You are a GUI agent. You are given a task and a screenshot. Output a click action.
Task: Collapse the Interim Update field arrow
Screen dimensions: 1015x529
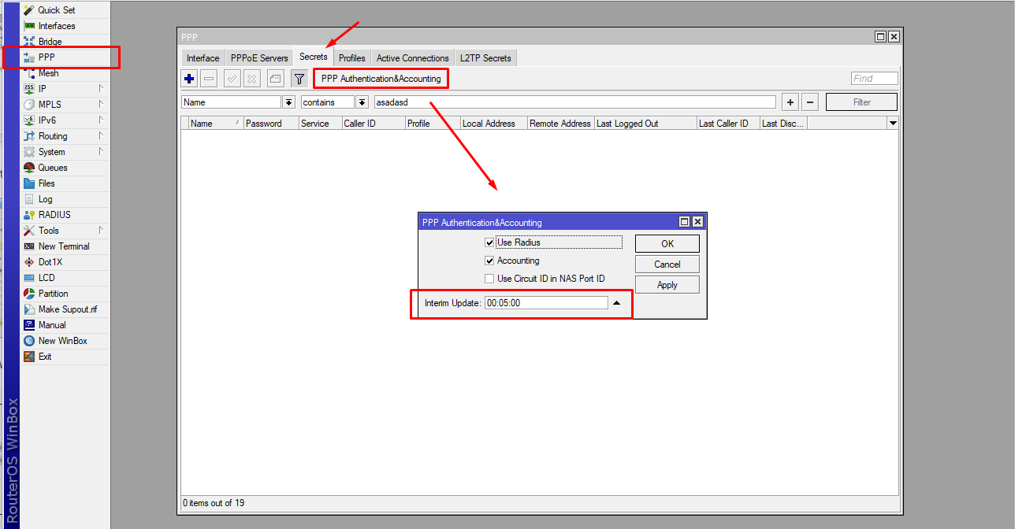(617, 303)
